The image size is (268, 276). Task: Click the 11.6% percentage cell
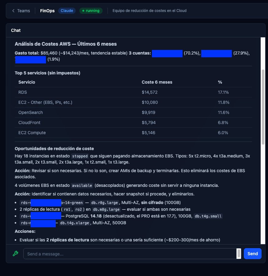point(224,112)
